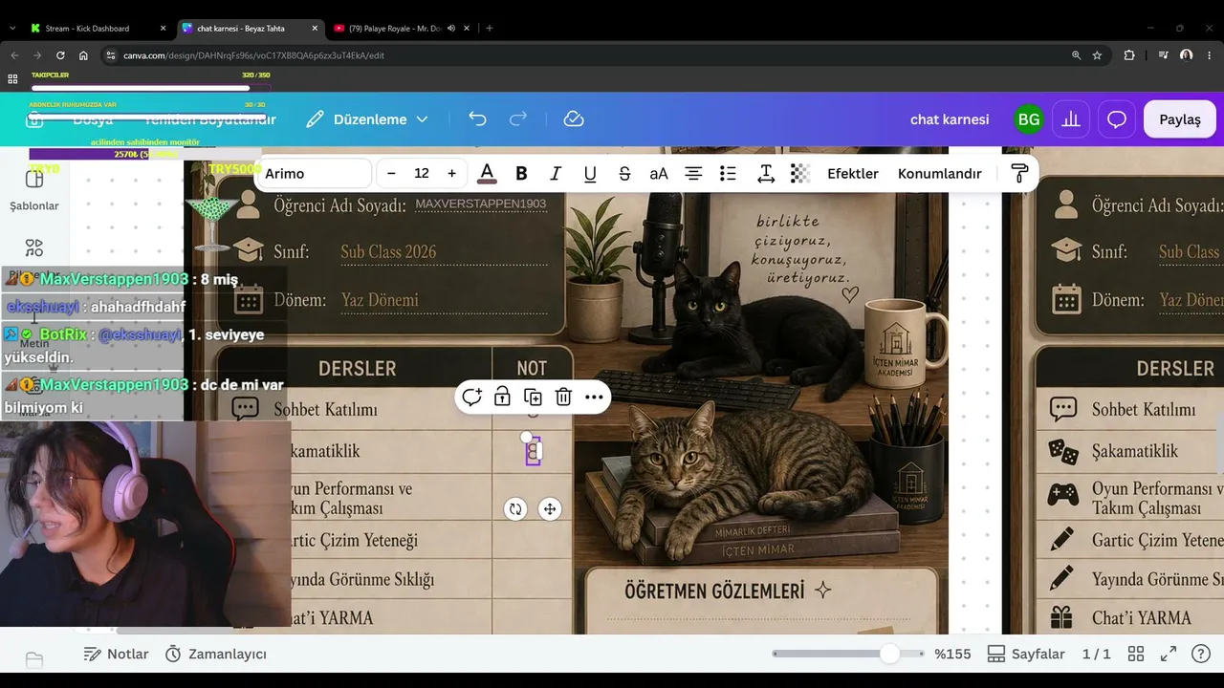Screen dimensions: 1224x688
Task: Delete the selected element with trash icon
Action: 563,397
